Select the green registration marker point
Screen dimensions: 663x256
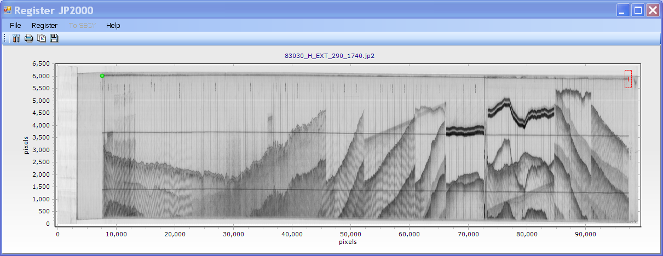(x=102, y=76)
